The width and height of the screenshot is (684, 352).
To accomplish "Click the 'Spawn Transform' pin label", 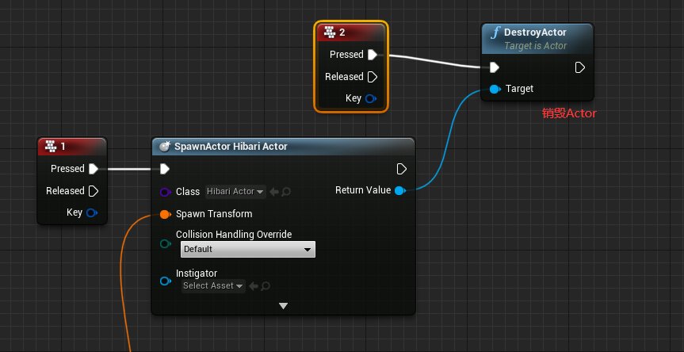I will pos(214,214).
